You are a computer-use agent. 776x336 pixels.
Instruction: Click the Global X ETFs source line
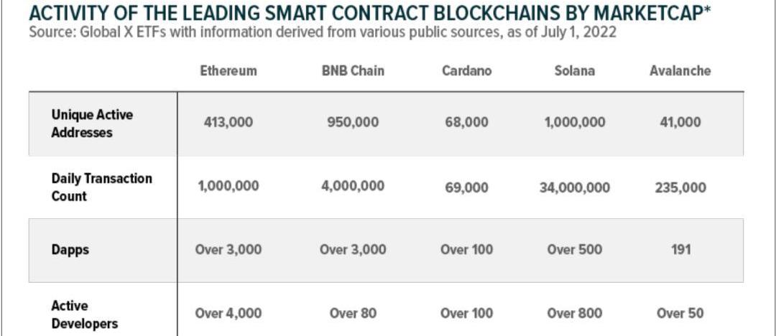pos(322,33)
